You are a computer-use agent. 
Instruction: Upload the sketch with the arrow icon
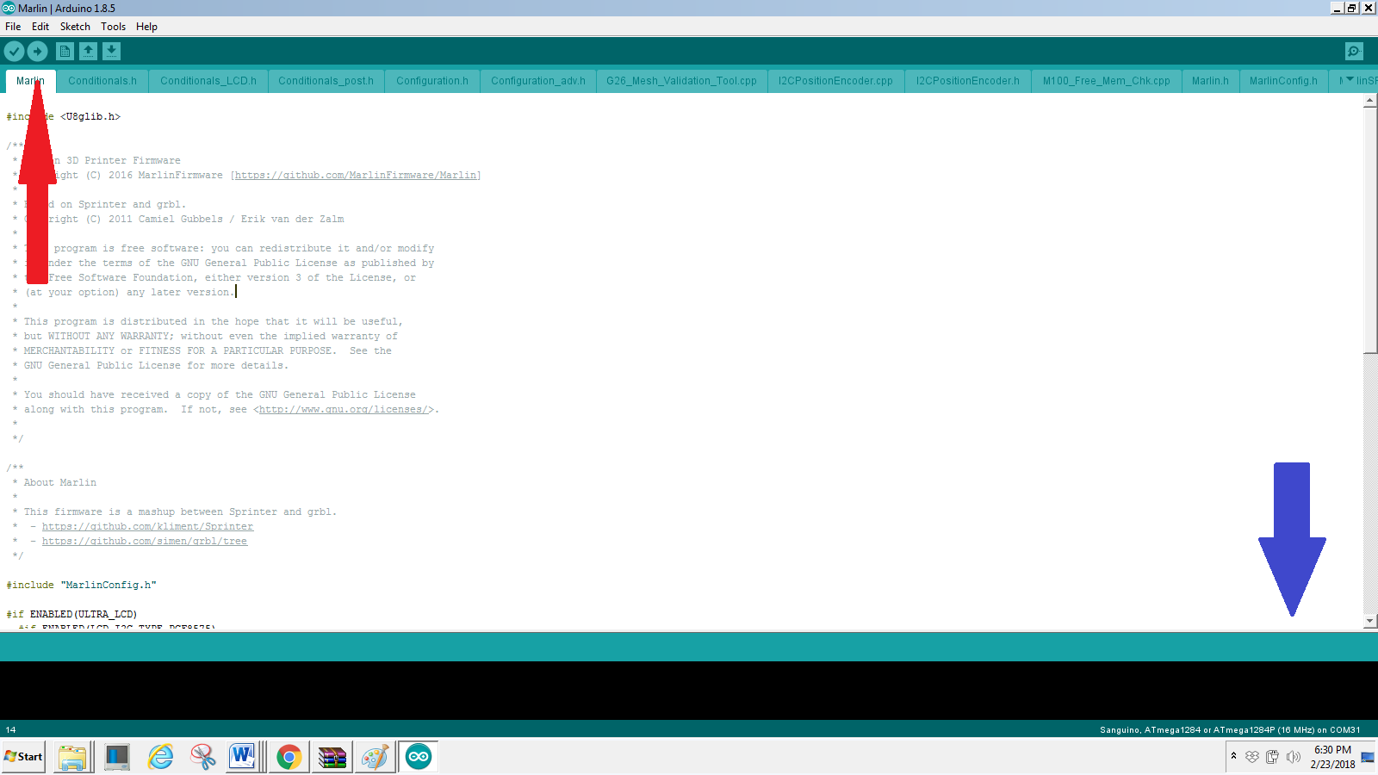click(37, 52)
